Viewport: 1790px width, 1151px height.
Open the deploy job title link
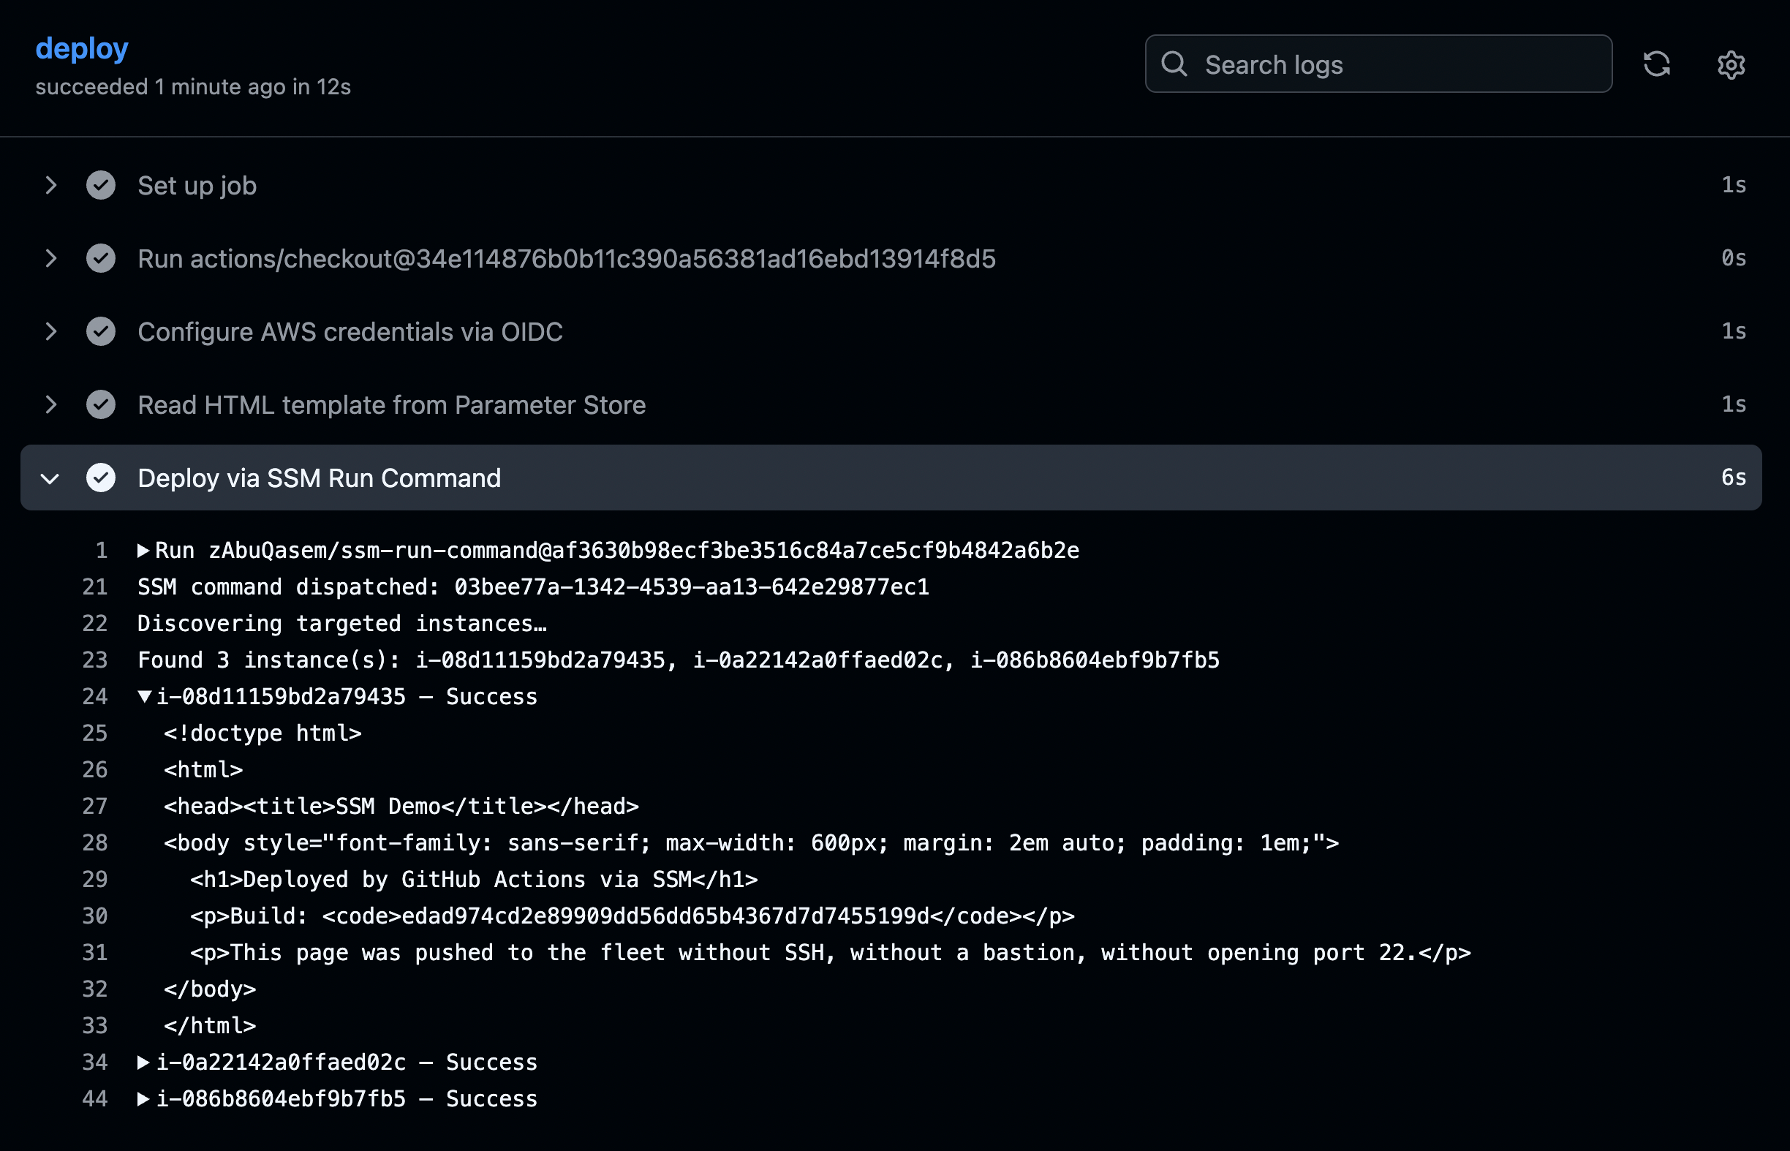click(82, 48)
